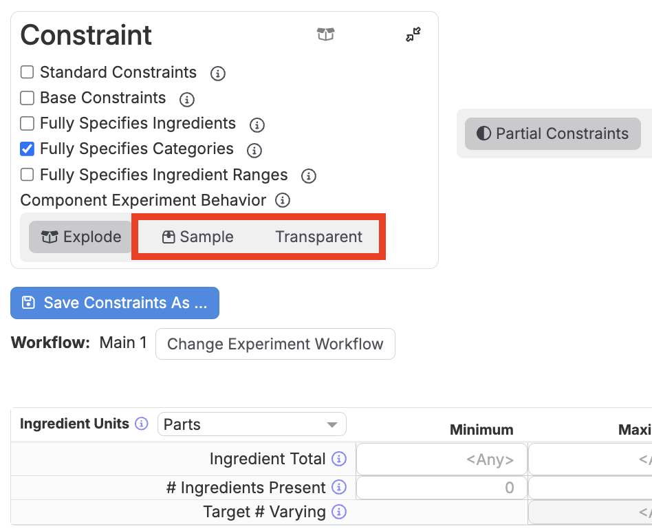Click the Partial Constraints button
Viewport: 652px width, 531px height.
552,133
